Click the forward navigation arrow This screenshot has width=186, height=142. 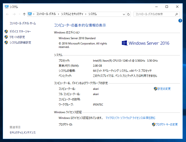pyautogui.click(x=14, y=14)
